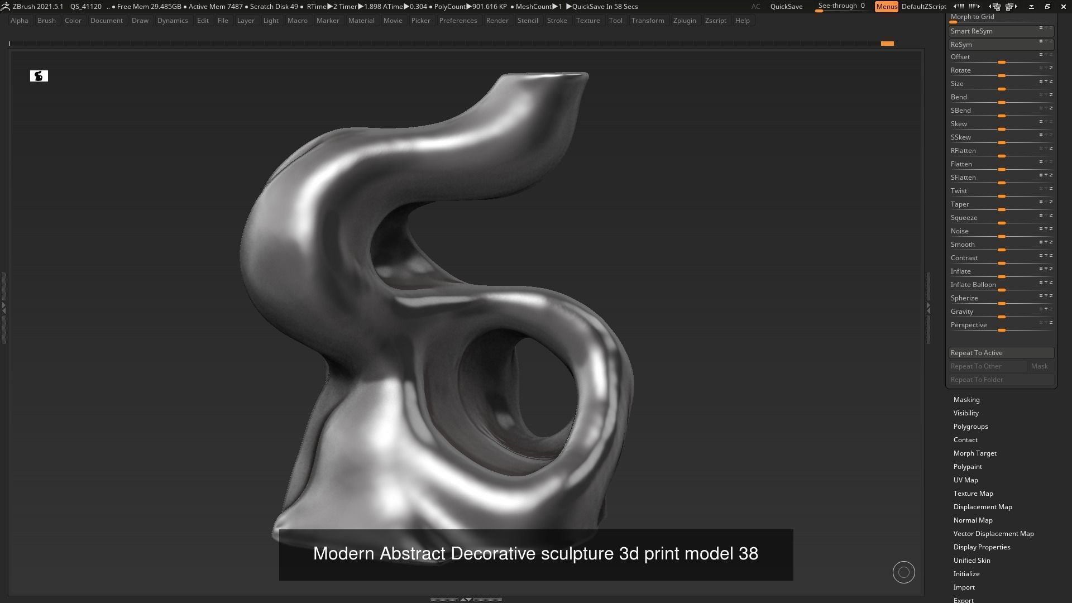This screenshot has height=603, width=1072.
Task: Expand the Masking sub-palette
Action: click(x=966, y=400)
